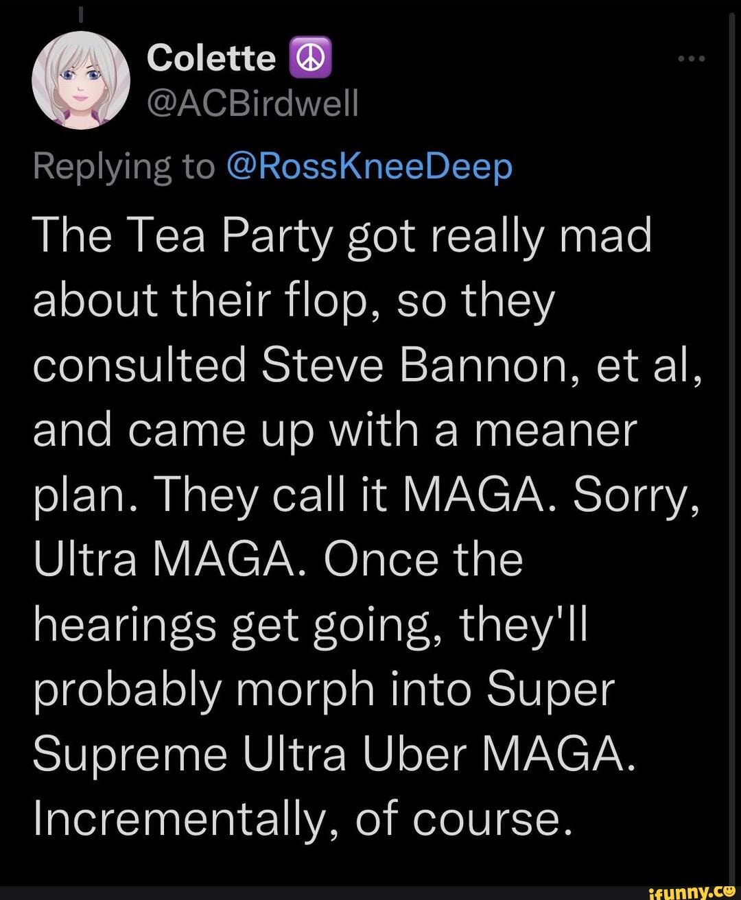
Task: Open the @ACBirdwell handle
Action: 252,104
